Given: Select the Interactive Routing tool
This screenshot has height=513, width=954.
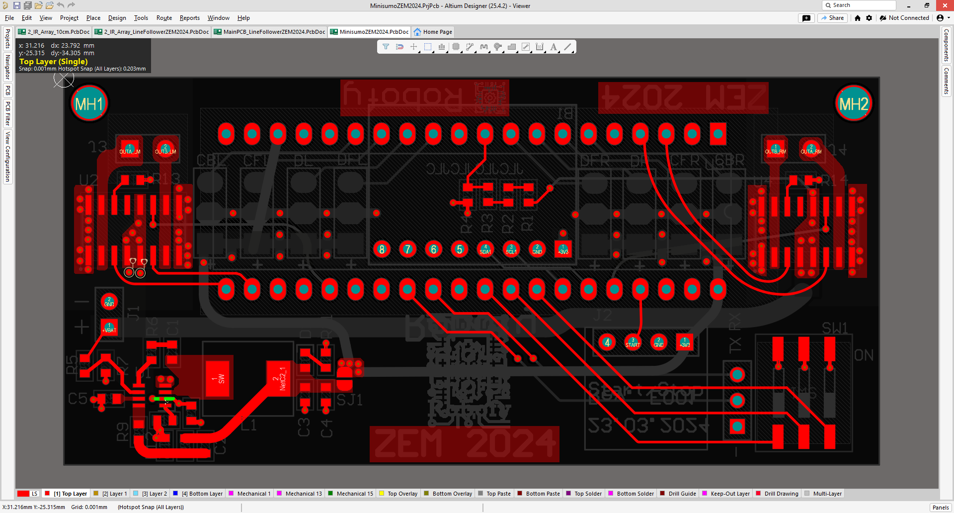Looking at the screenshot, I should [470, 47].
